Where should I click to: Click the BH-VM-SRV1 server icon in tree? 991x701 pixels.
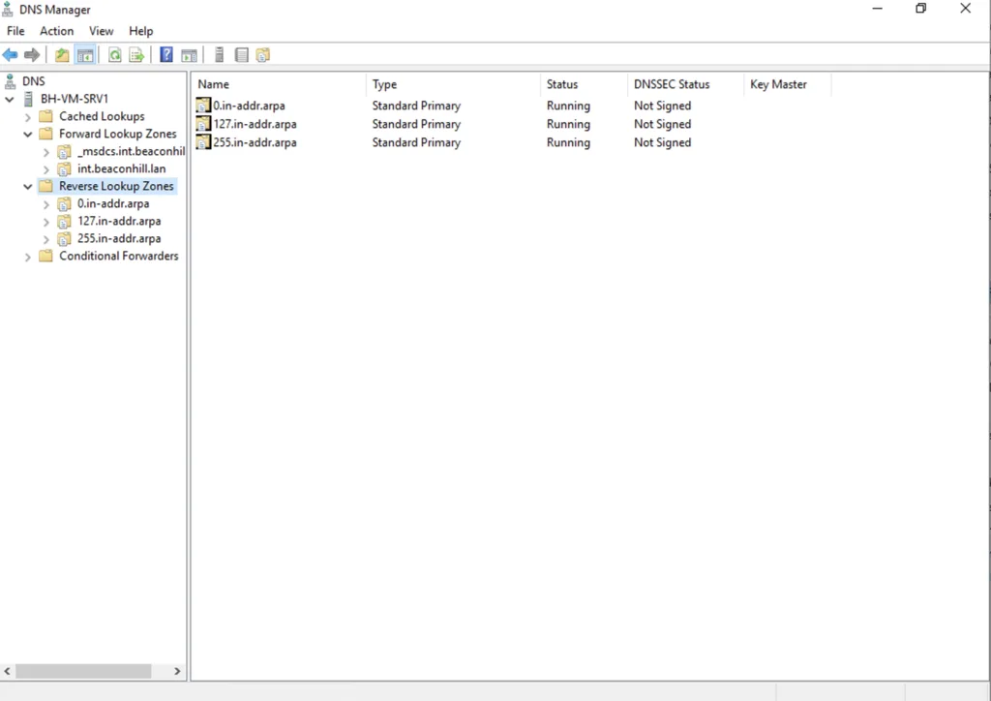click(28, 99)
